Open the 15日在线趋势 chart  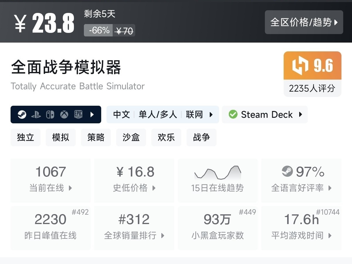tap(218, 180)
